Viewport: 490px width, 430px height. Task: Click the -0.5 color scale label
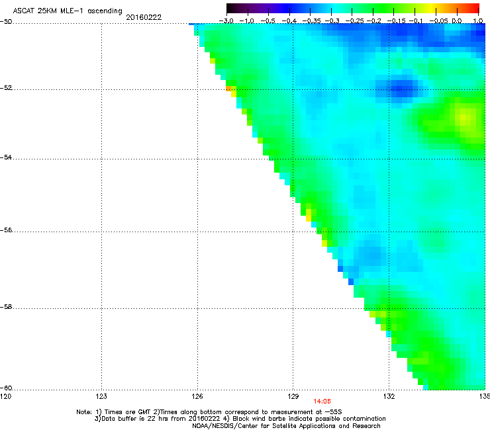point(268,21)
